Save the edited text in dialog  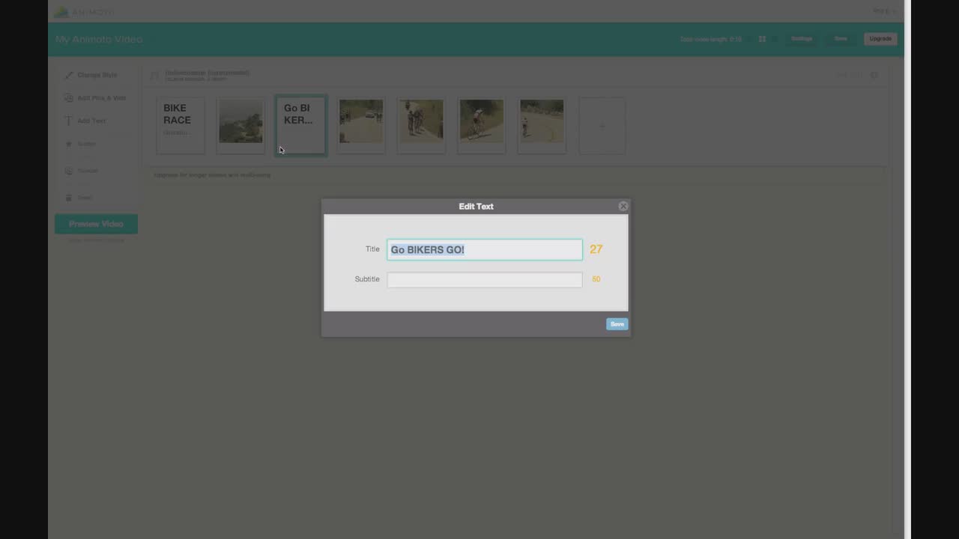point(617,324)
